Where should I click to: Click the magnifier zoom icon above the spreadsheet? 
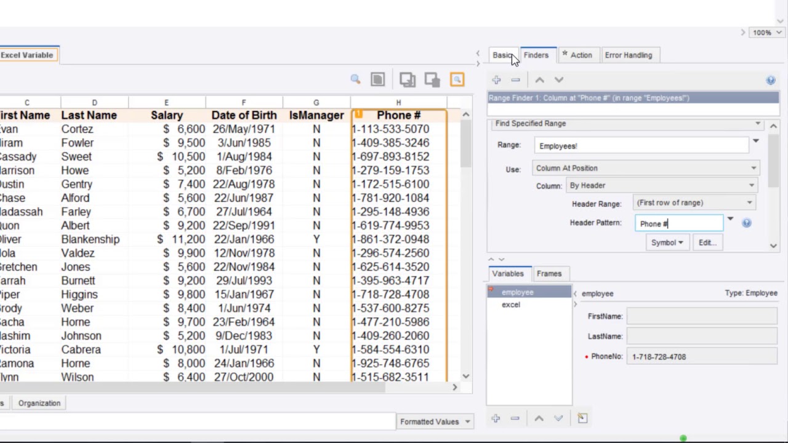(355, 79)
